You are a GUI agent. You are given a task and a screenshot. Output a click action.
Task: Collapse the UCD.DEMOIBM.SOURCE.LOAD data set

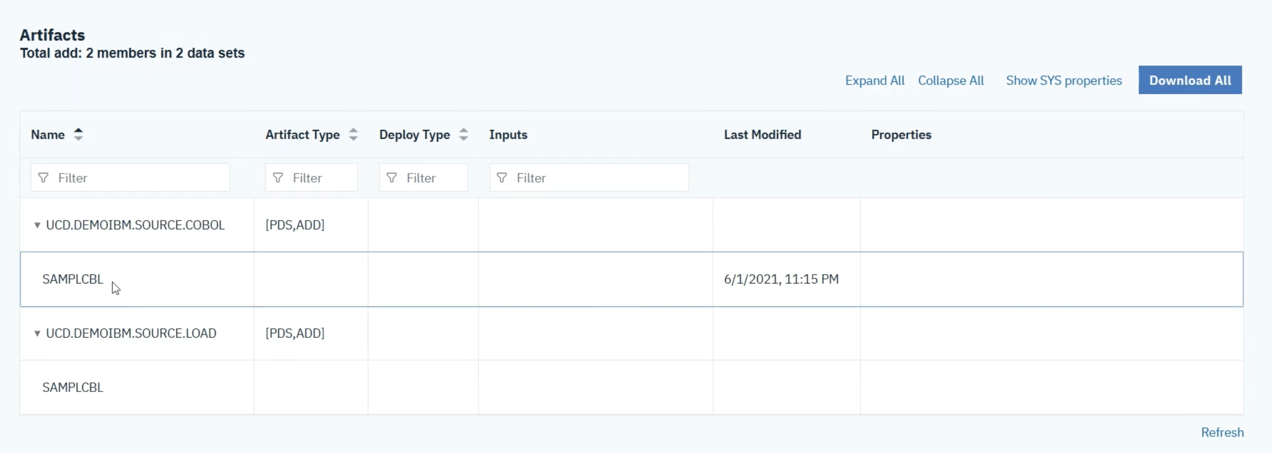[37, 334]
